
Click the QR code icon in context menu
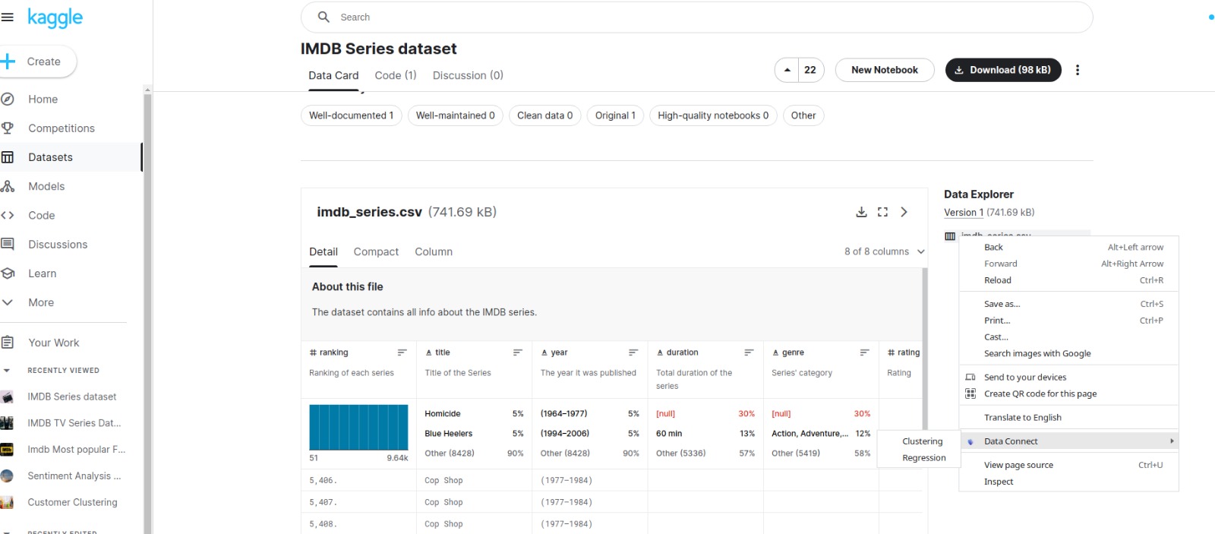970,393
